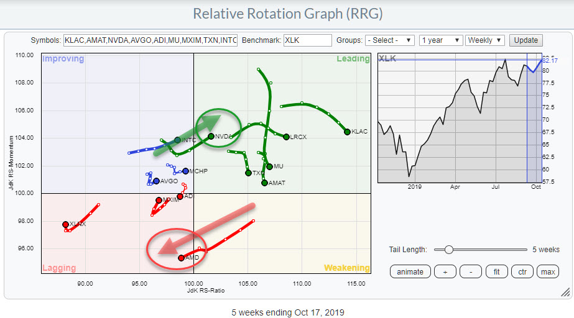Click the XLK price chart label
Screen dimensions: 574x318
(x=387, y=58)
